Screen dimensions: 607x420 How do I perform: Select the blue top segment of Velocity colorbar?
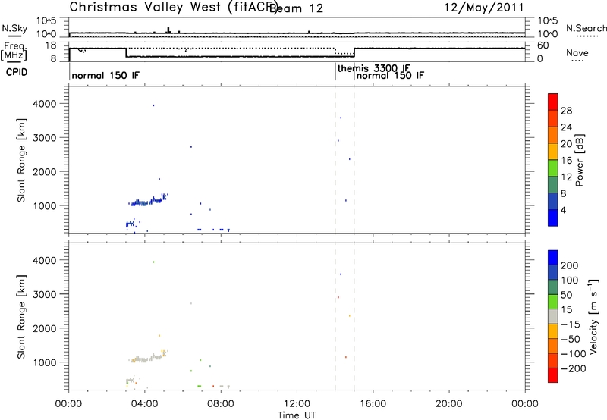click(553, 257)
